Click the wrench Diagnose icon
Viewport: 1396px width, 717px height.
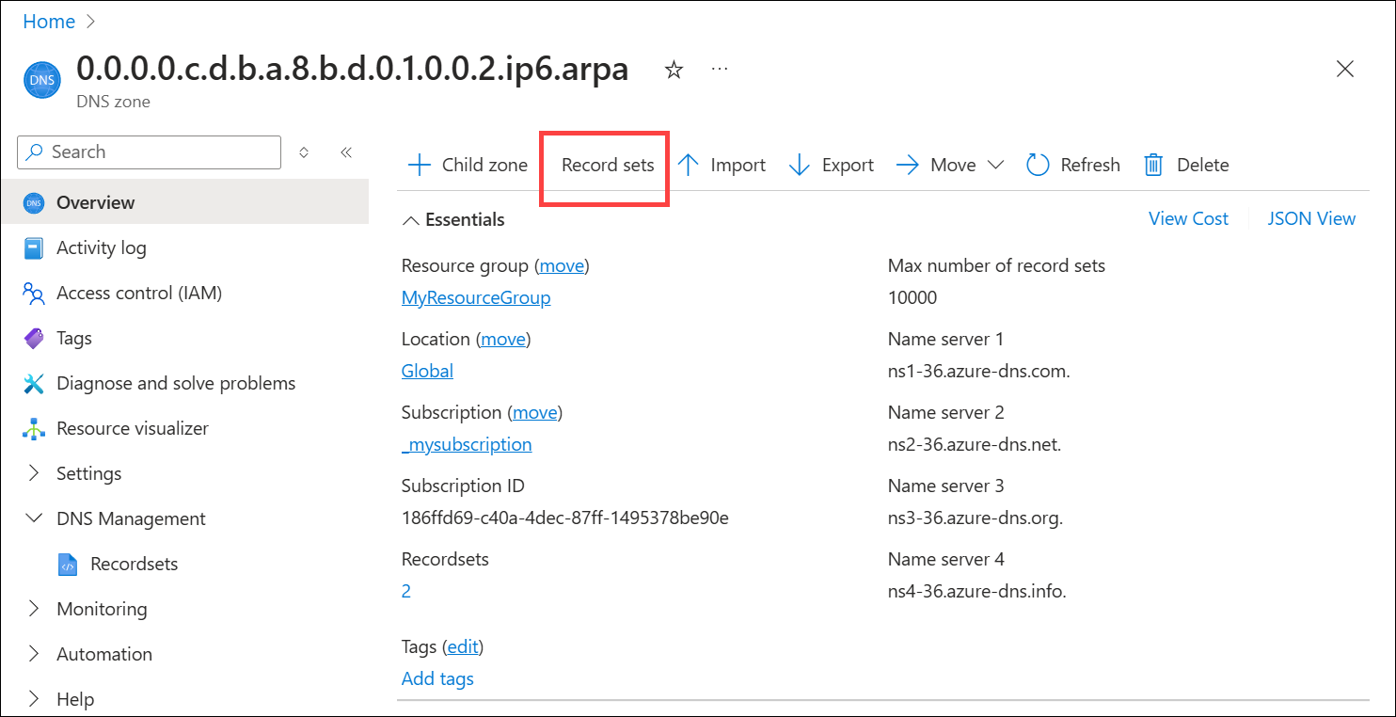point(34,383)
